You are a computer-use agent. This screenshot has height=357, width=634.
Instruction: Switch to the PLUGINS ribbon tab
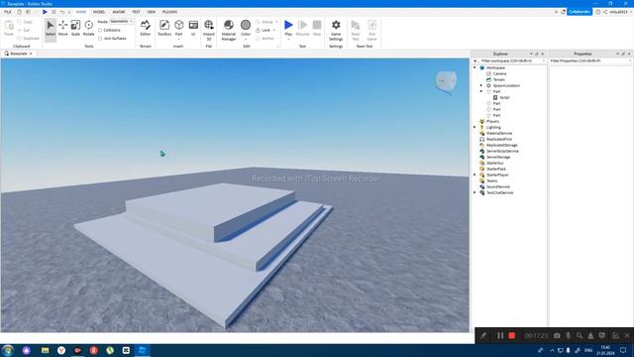click(169, 12)
